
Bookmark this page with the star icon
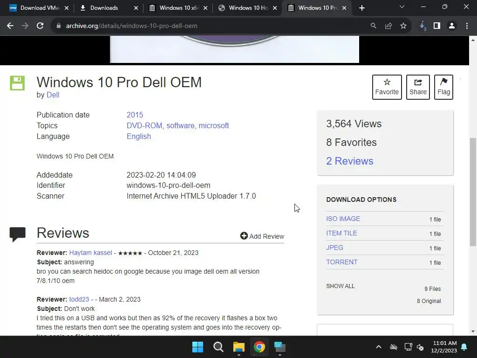click(403, 26)
